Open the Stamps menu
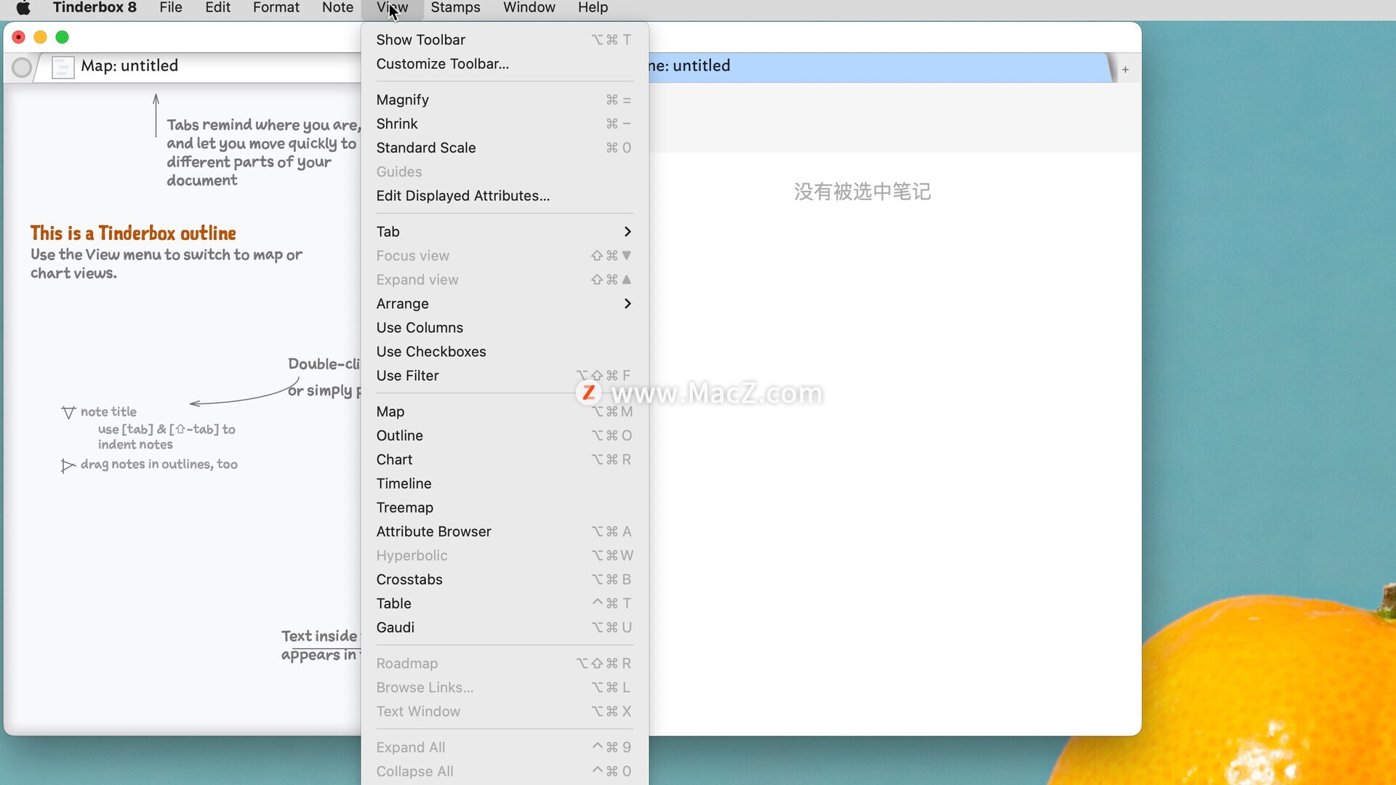This screenshot has height=785, width=1396. pyautogui.click(x=455, y=8)
